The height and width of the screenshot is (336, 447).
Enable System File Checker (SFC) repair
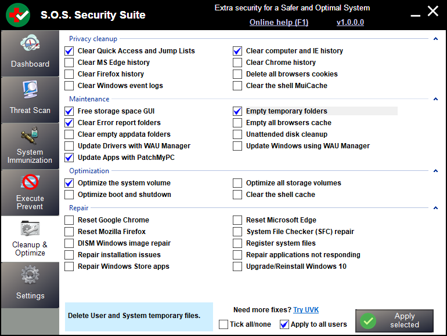click(237, 232)
